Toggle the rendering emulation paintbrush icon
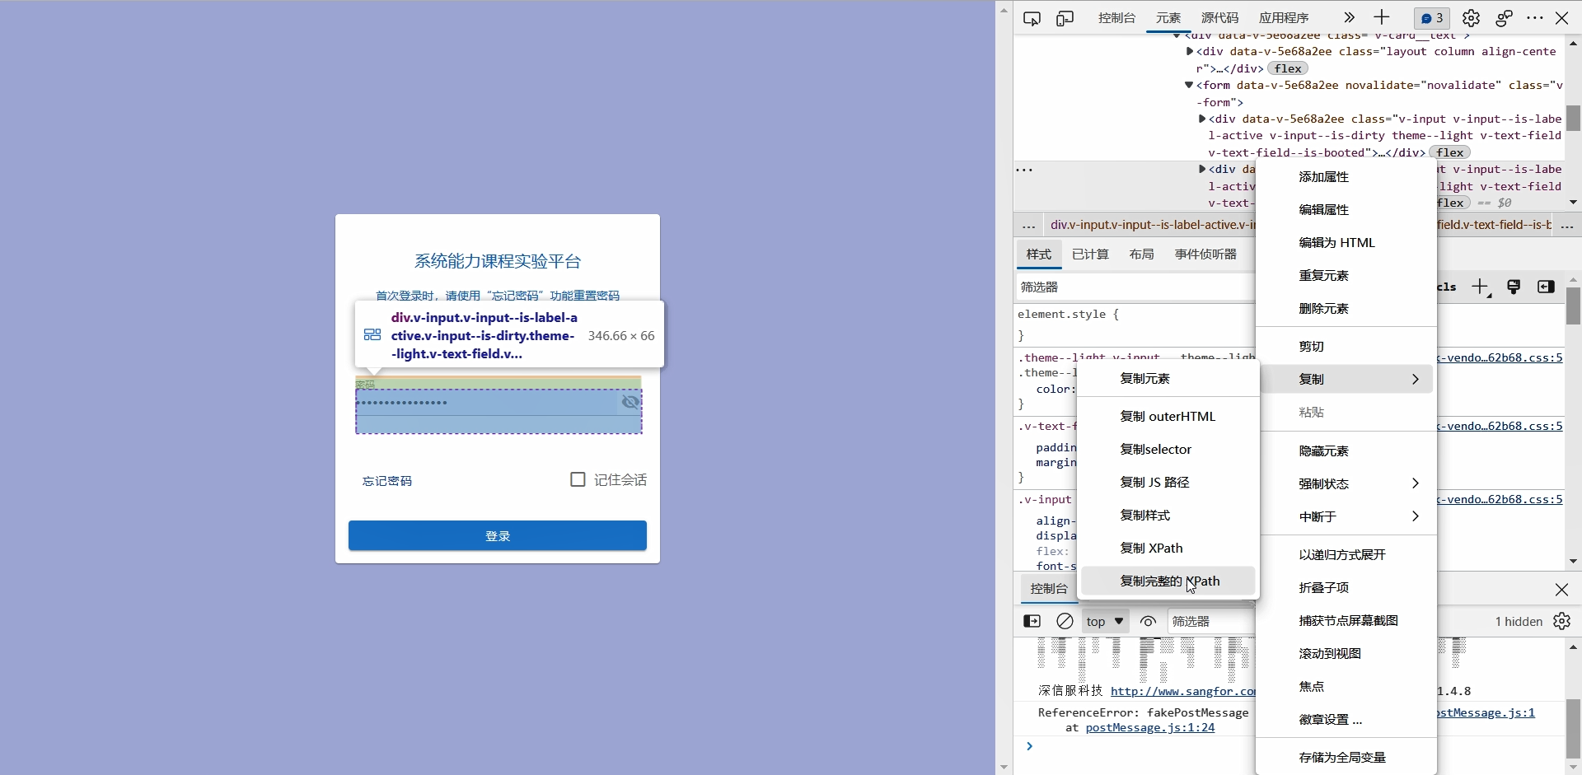Image resolution: width=1582 pixels, height=775 pixels. click(x=1514, y=287)
